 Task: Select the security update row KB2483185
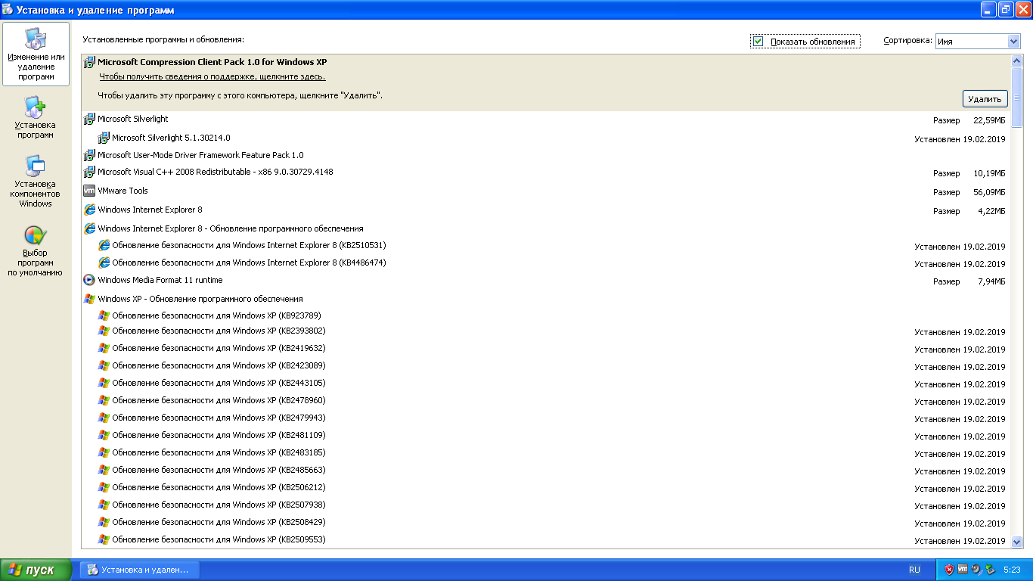[545, 452]
